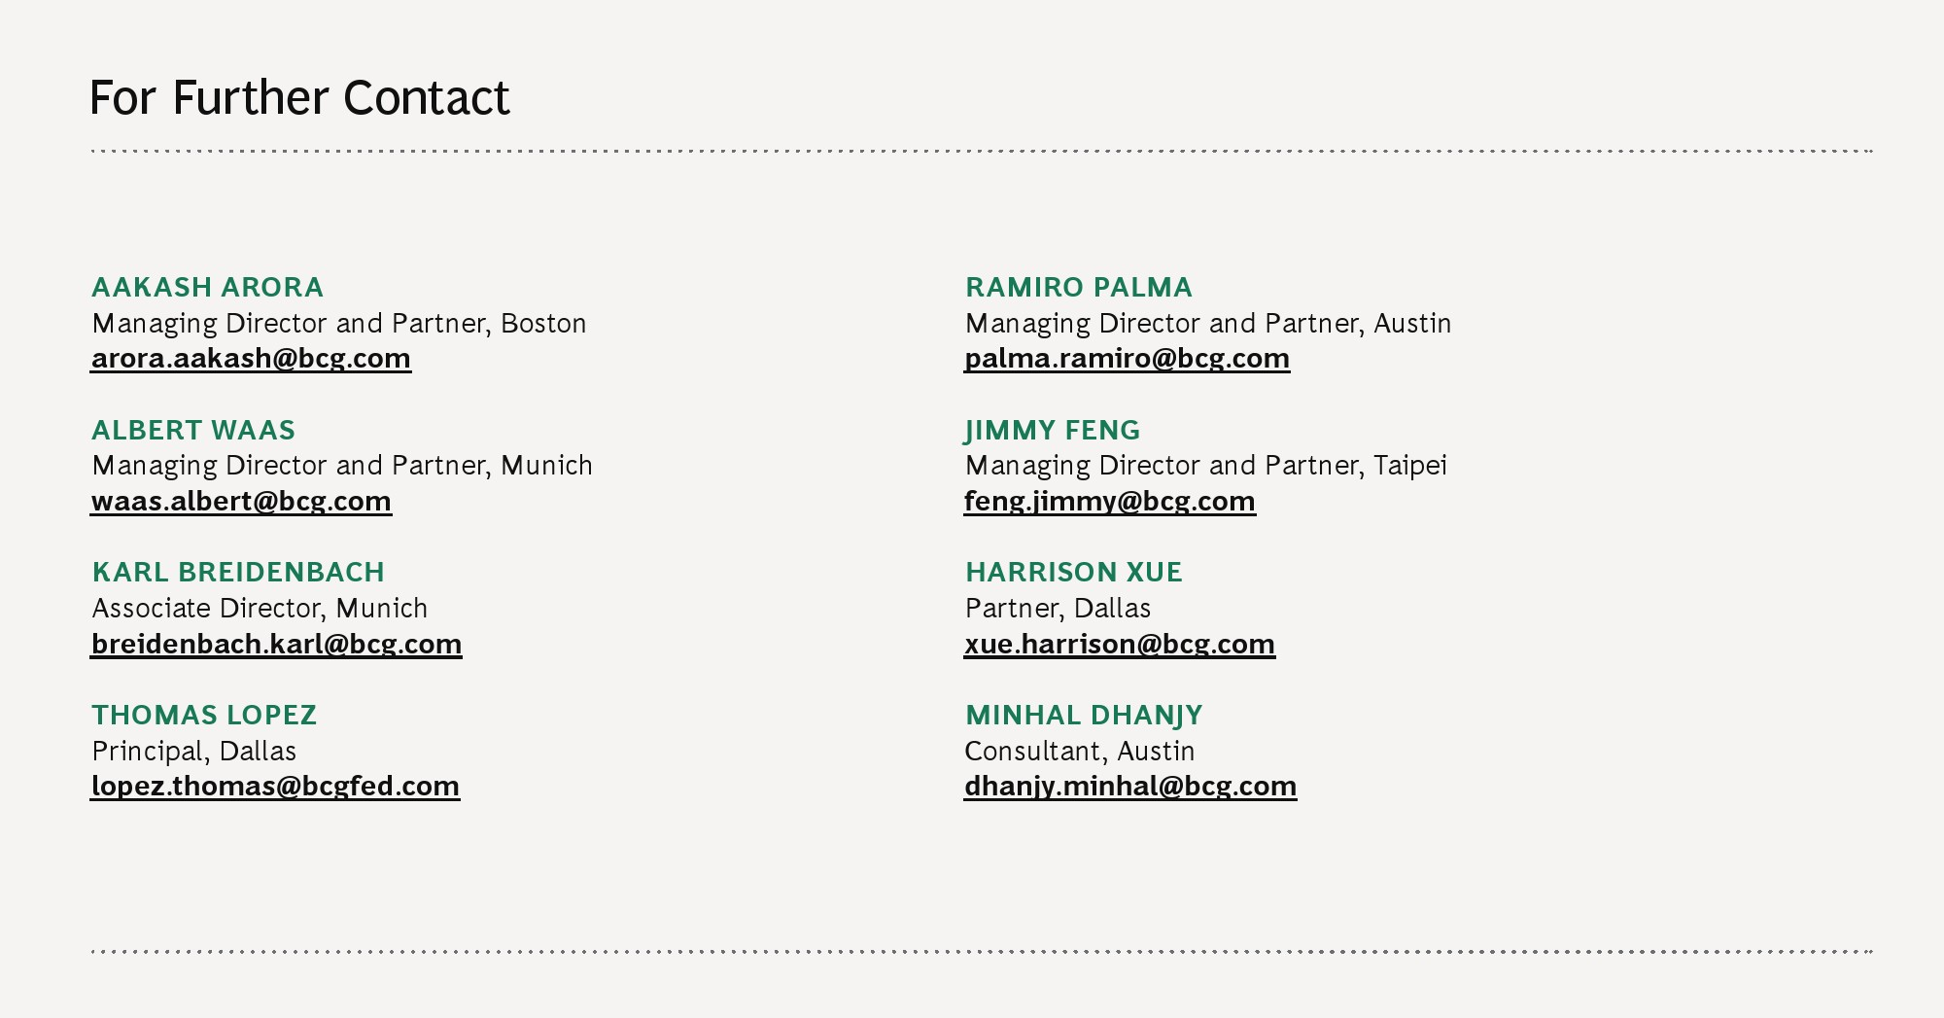Click the text Associate Director, Munich
Viewport: 1944px width, 1018px height.
pyautogui.click(x=260, y=609)
